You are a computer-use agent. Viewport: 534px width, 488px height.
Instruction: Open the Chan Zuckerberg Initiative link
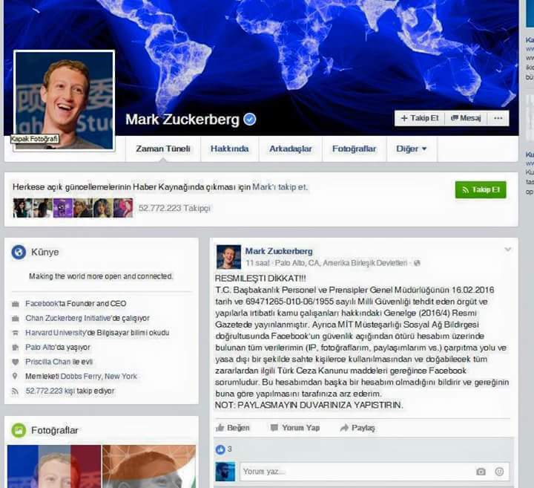[68, 318]
